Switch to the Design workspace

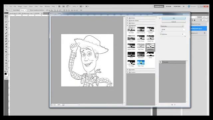click(168, 6)
